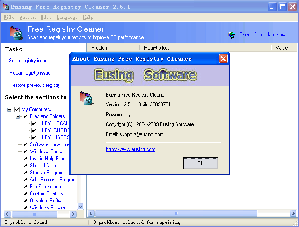299x227 pixels.
Task: Uncheck the HKEY_USERS checkbox
Action: pyautogui.click(x=34, y=137)
